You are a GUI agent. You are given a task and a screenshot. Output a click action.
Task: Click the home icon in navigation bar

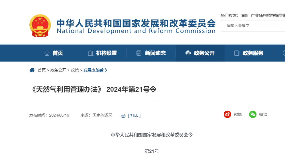(x=47, y=53)
